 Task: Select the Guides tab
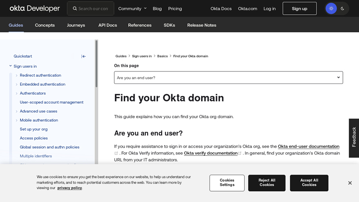pyautogui.click(x=16, y=25)
